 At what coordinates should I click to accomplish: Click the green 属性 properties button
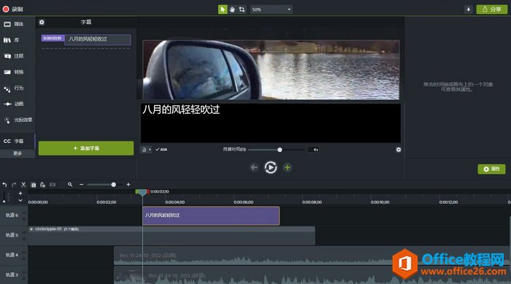pos(491,169)
